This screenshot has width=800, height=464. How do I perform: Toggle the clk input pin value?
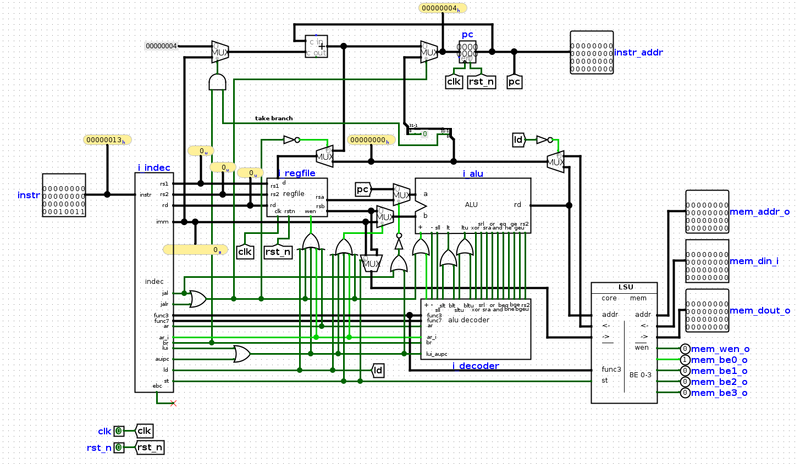click(x=119, y=431)
